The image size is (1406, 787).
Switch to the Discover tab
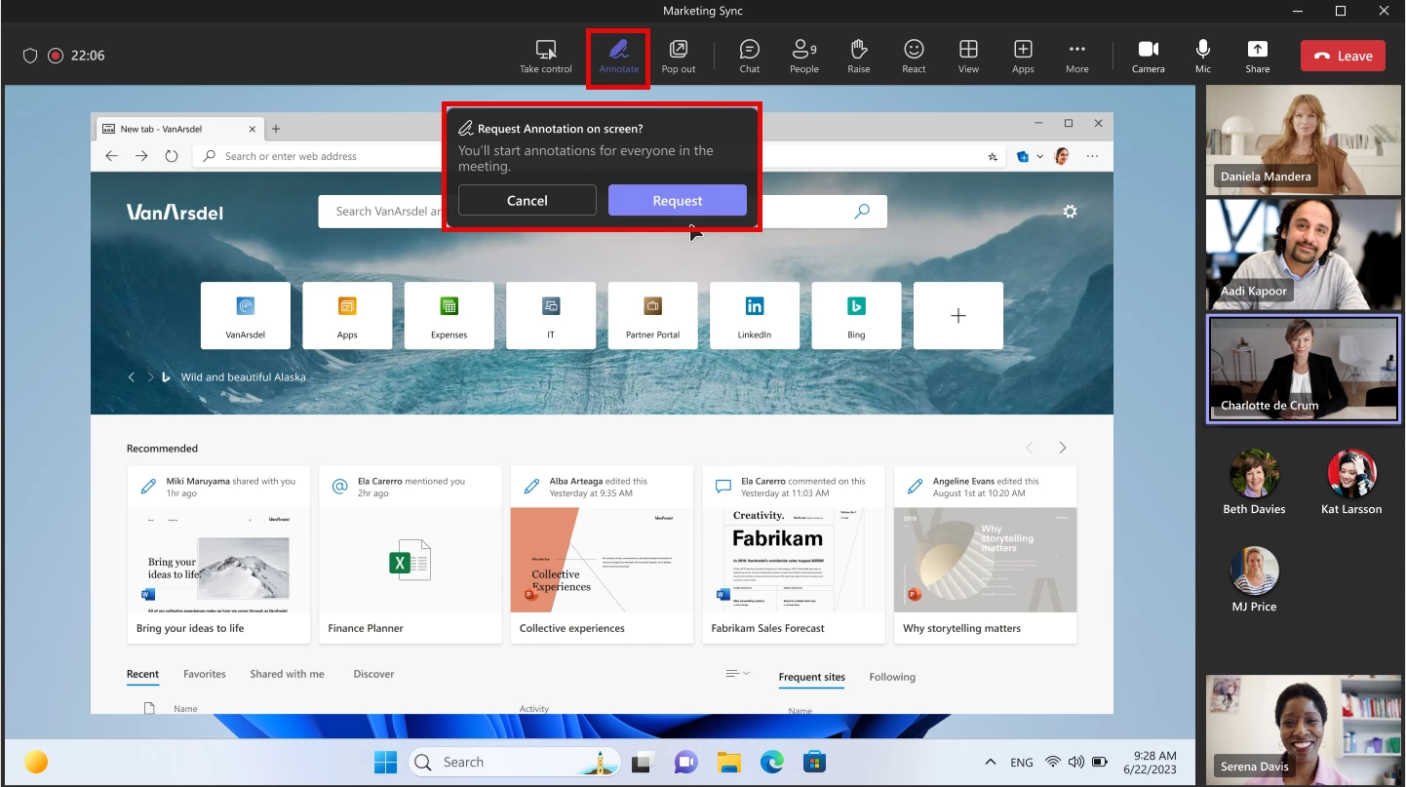[x=373, y=674]
